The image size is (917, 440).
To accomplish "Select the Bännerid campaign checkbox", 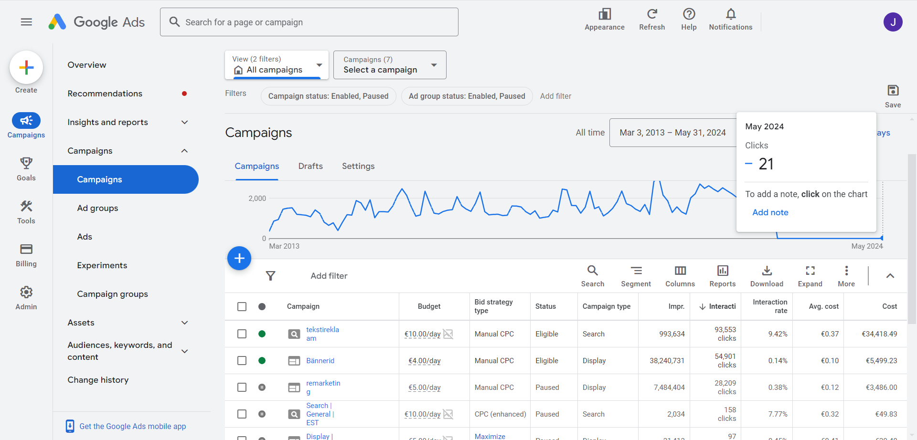I will [242, 360].
